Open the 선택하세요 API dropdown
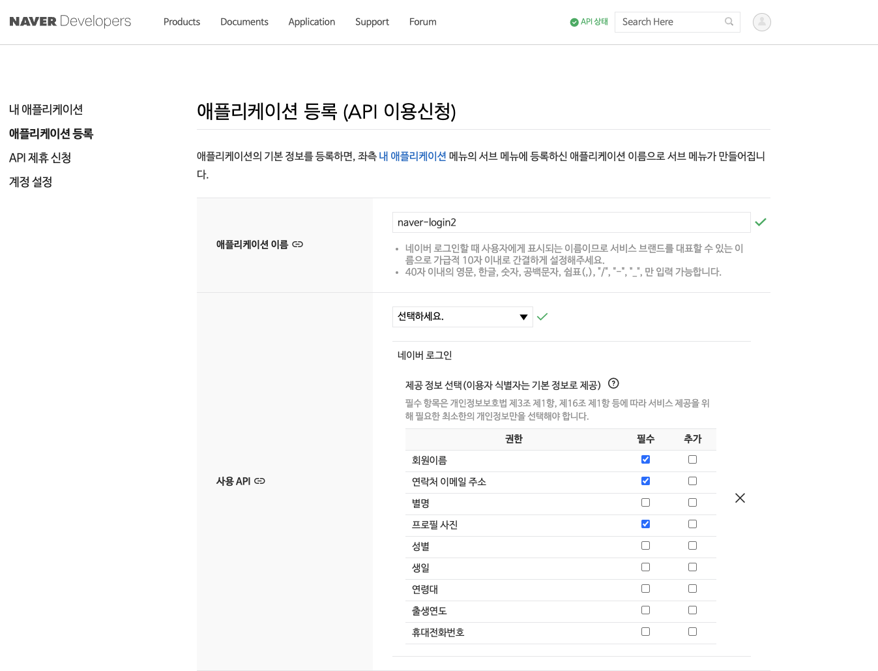This screenshot has height=671, width=878. tap(462, 317)
